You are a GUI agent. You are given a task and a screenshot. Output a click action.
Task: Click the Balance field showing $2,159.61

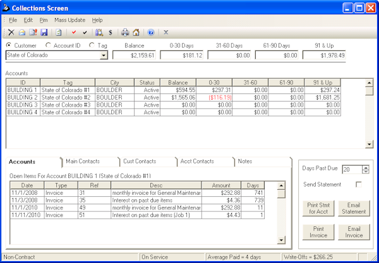click(134, 56)
